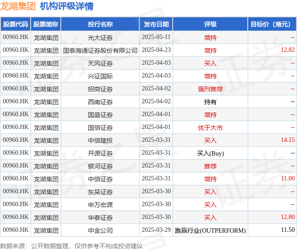Viewport: 297px width, 250px height.
Task: Select the 东吴证券 cell
Action: pos(100,192)
